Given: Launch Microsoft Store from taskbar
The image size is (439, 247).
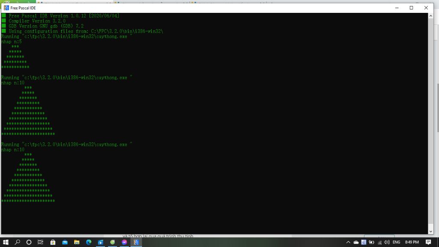Looking at the screenshot, I should pyautogui.click(x=53, y=242).
